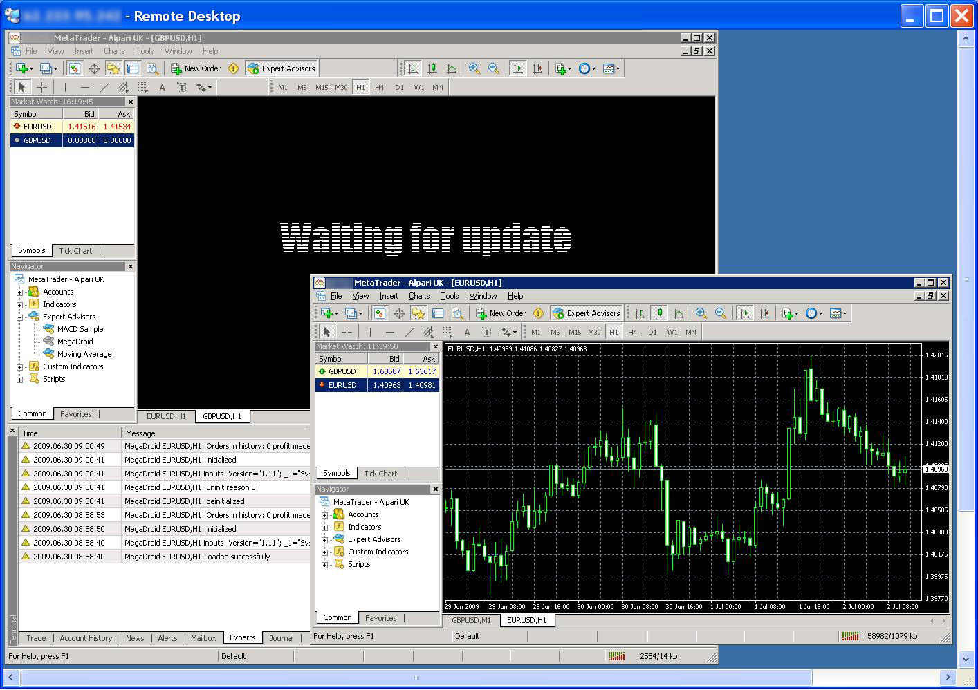Click New Order button in front window
Image resolution: width=978 pixels, height=690 pixels.
click(501, 313)
